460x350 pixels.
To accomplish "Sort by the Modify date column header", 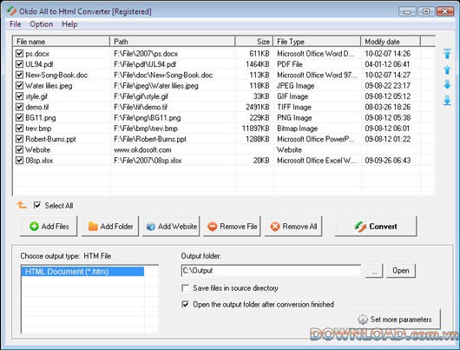I will 391,42.
